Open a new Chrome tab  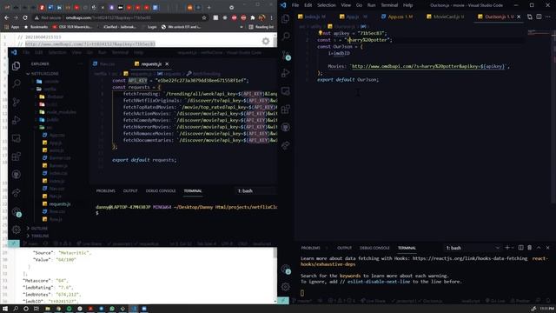point(208,7)
